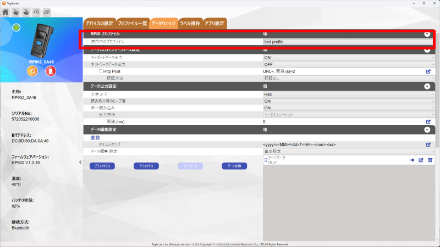Screen dimensions: 440x247
Task: Open the ラベル操作 tab
Action: point(190,23)
